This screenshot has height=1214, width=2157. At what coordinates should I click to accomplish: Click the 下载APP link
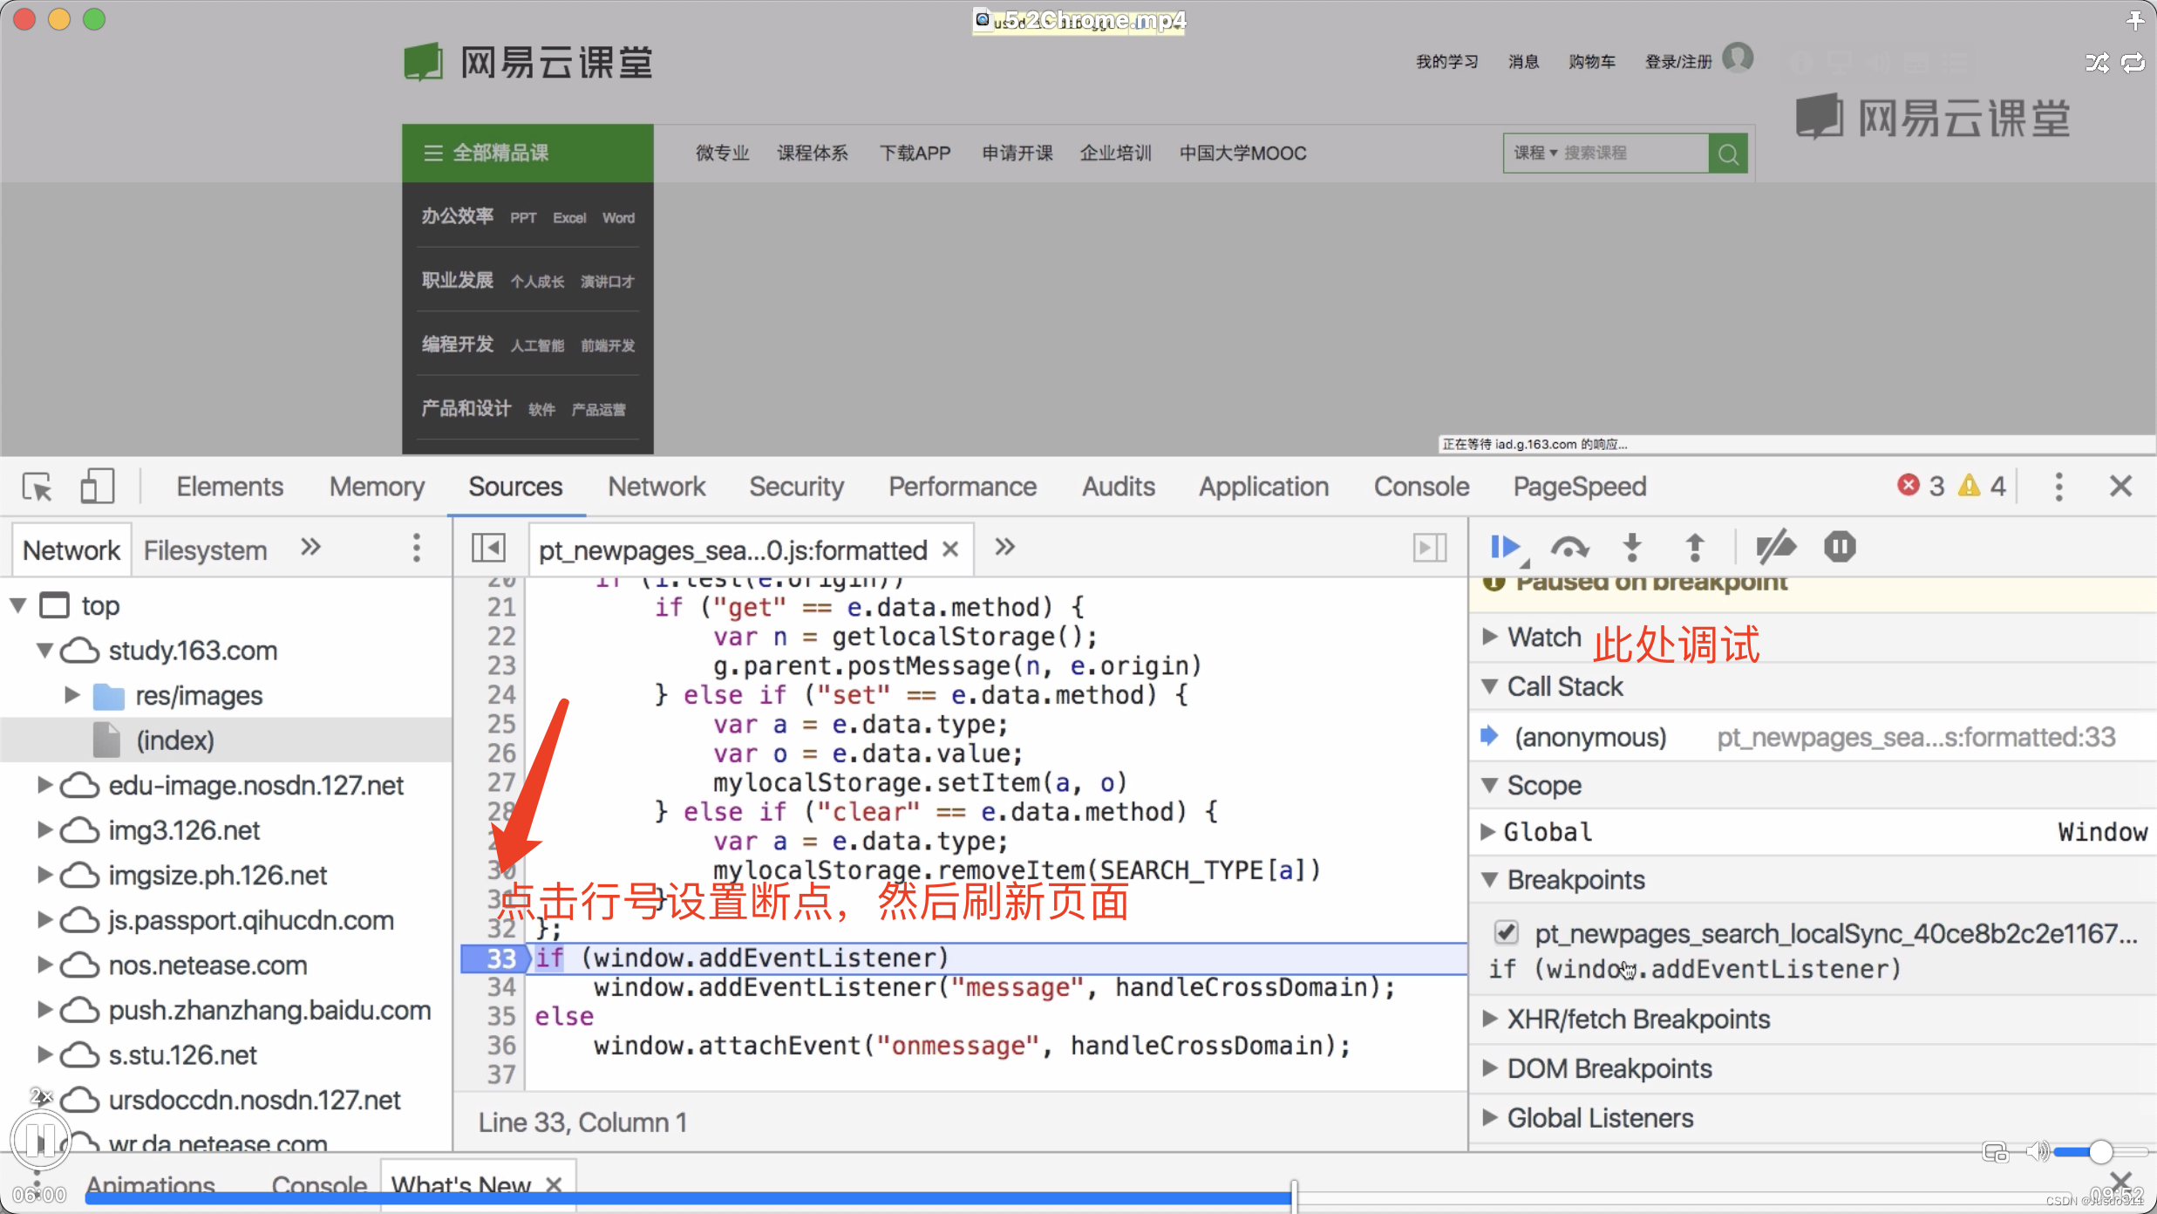[915, 153]
